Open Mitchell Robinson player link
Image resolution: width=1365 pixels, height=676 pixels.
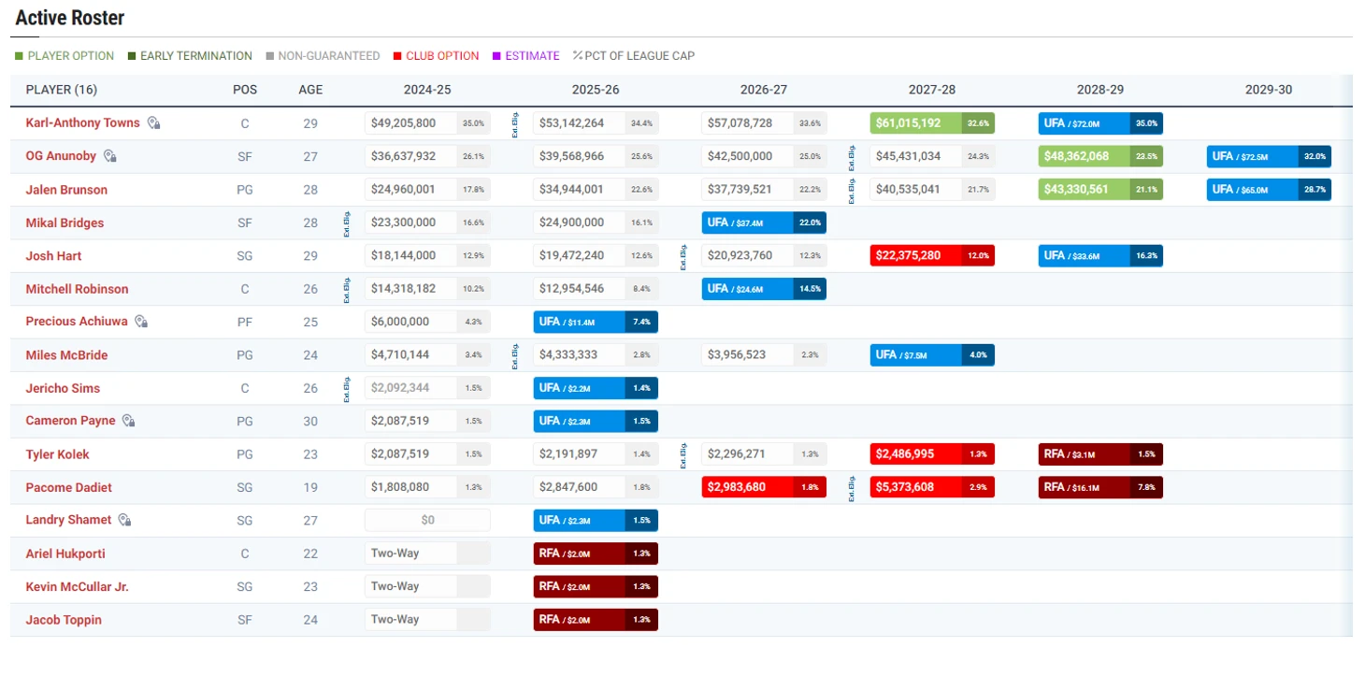pyautogui.click(x=77, y=289)
